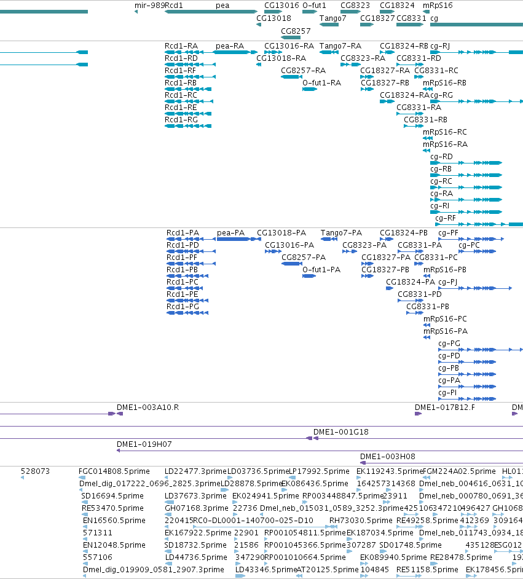Screen dimensions: 523x579
Task: Open the pea-PA protein feature
Action: click(x=230, y=233)
